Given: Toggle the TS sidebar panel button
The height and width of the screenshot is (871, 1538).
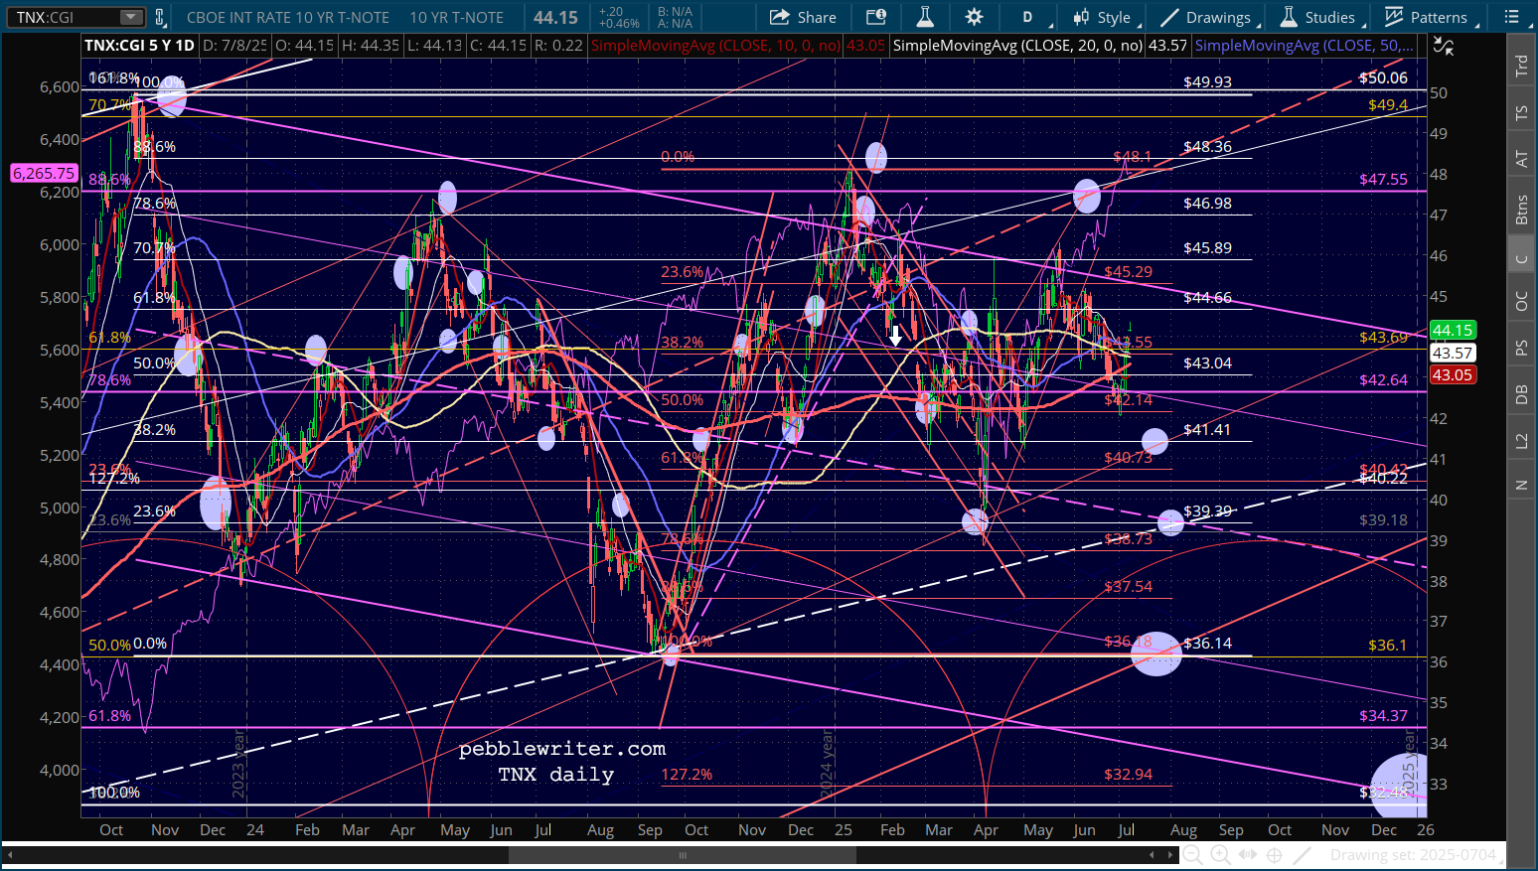Looking at the screenshot, I should pyautogui.click(x=1521, y=113).
